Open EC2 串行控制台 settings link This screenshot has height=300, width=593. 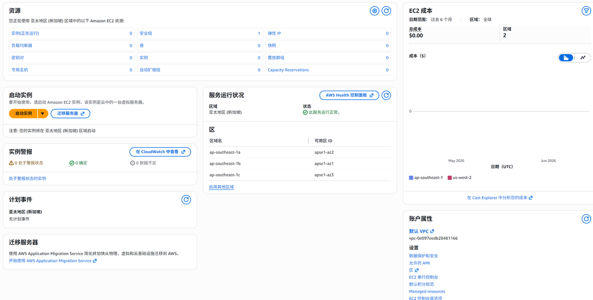pyautogui.click(x=424, y=277)
